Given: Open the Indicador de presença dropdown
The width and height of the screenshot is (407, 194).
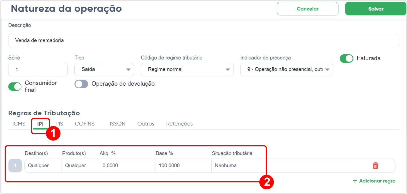Looking at the screenshot, I should 287,69.
